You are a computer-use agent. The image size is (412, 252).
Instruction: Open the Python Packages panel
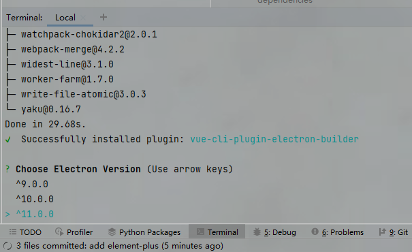tap(144, 232)
